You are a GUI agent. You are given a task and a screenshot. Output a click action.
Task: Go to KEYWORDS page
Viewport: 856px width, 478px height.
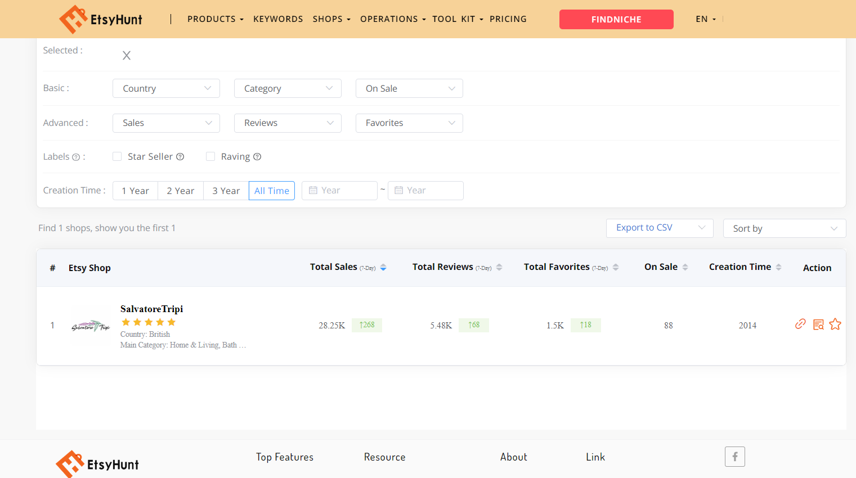[278, 19]
